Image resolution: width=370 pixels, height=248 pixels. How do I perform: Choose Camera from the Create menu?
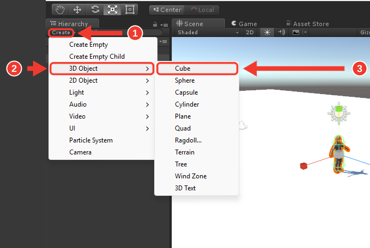click(102, 152)
